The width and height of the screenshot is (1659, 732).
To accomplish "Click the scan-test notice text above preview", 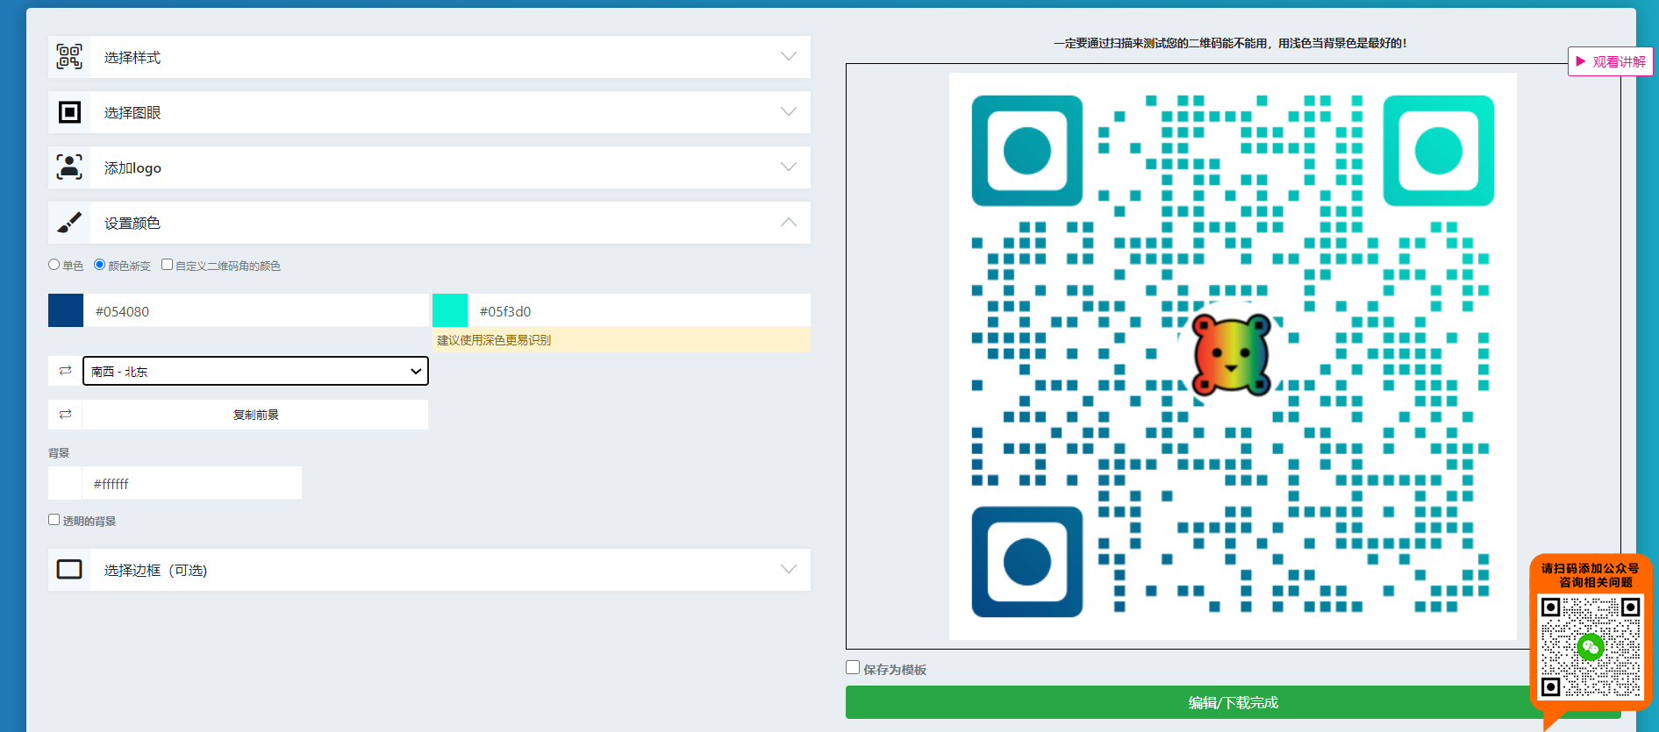I will click(x=1230, y=43).
